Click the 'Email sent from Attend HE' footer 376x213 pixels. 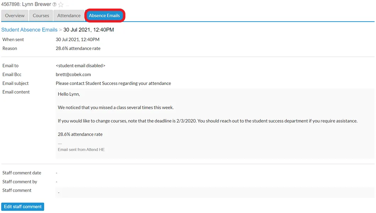[x=81, y=150]
